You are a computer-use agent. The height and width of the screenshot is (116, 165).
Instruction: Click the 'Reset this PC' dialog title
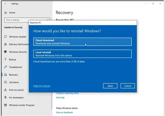pos(36,23)
